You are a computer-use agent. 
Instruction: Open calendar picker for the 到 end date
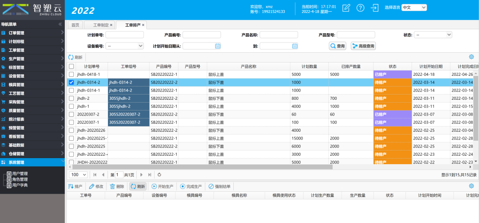coord(295,46)
